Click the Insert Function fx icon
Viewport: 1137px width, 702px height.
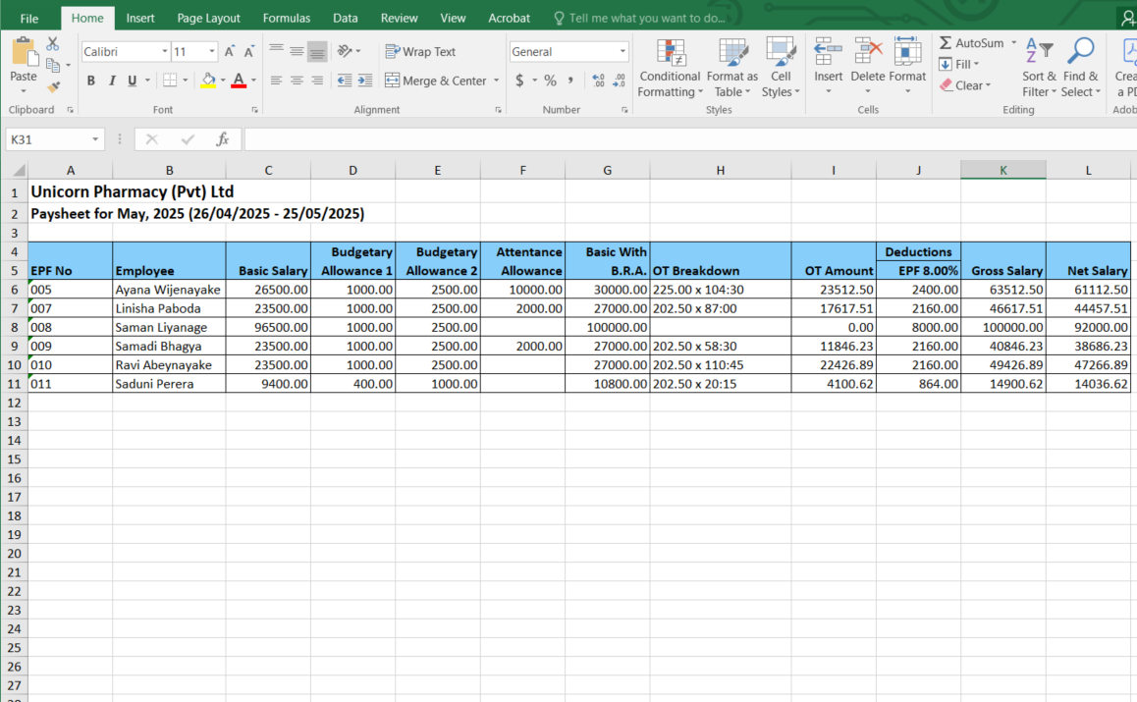point(223,139)
